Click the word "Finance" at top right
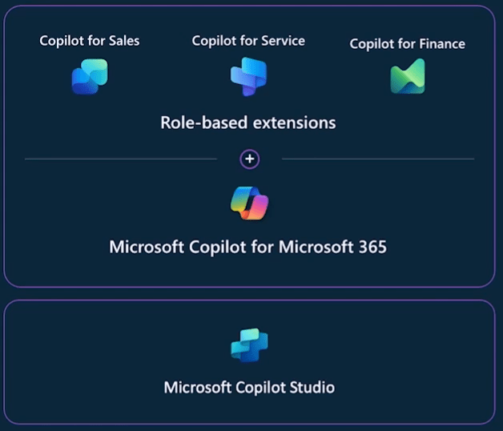The height and width of the screenshot is (431, 503). [442, 43]
